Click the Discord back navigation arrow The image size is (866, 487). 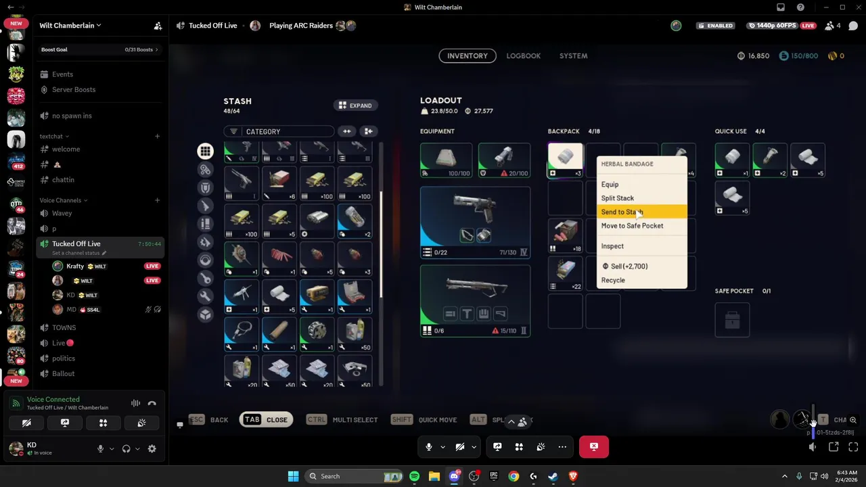pos(10,7)
